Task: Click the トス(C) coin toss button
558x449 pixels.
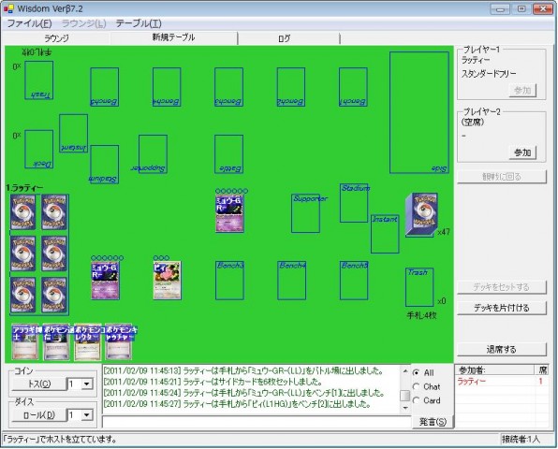Action: 39,384
